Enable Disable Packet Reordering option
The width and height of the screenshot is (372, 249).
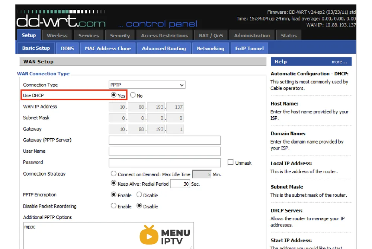[113, 206]
